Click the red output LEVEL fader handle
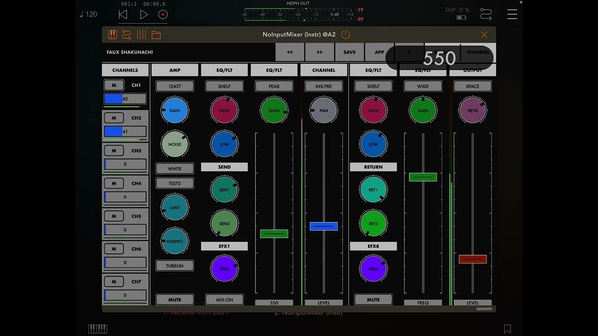 pos(473,259)
